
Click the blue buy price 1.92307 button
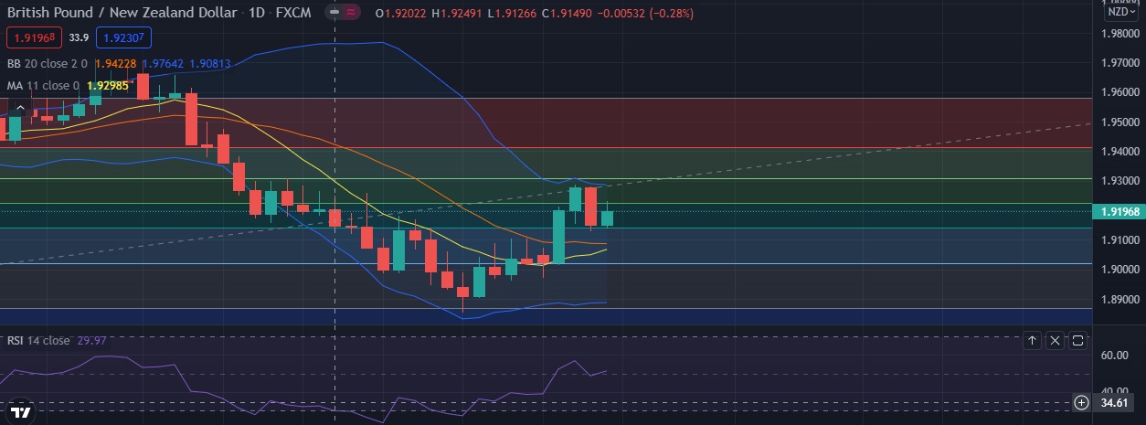point(124,37)
